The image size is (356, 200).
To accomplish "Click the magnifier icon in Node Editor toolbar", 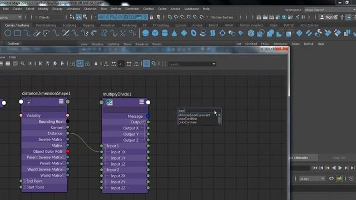I will [22, 64].
